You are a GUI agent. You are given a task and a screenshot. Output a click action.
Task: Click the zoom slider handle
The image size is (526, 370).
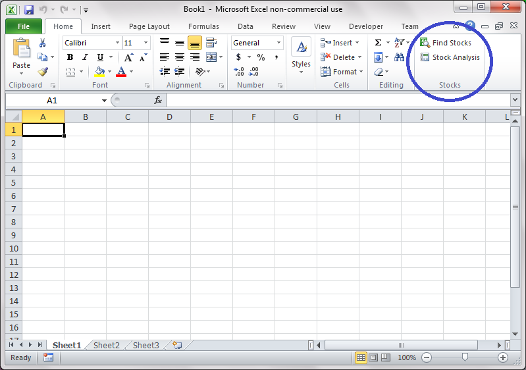click(x=465, y=357)
